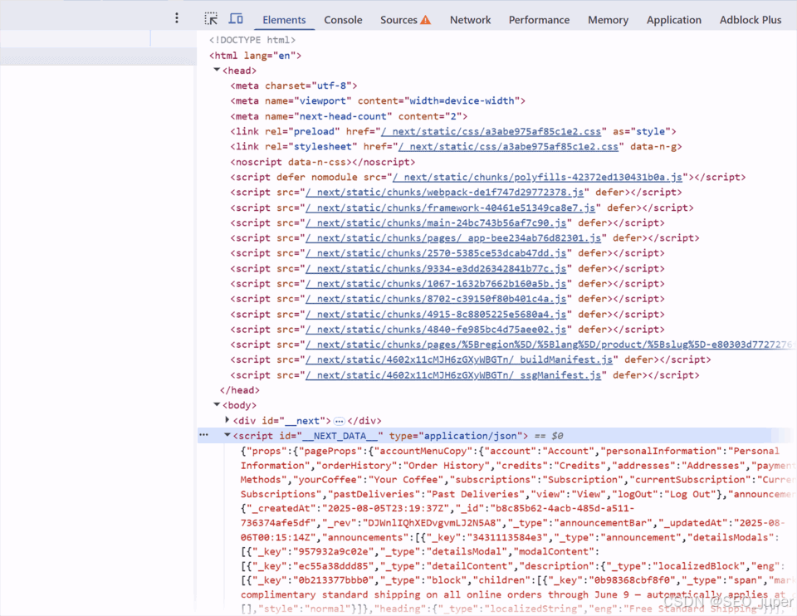Viewport: 797px width, 616px height.
Task: Click the Sources tab warning icon
Action: (x=425, y=20)
